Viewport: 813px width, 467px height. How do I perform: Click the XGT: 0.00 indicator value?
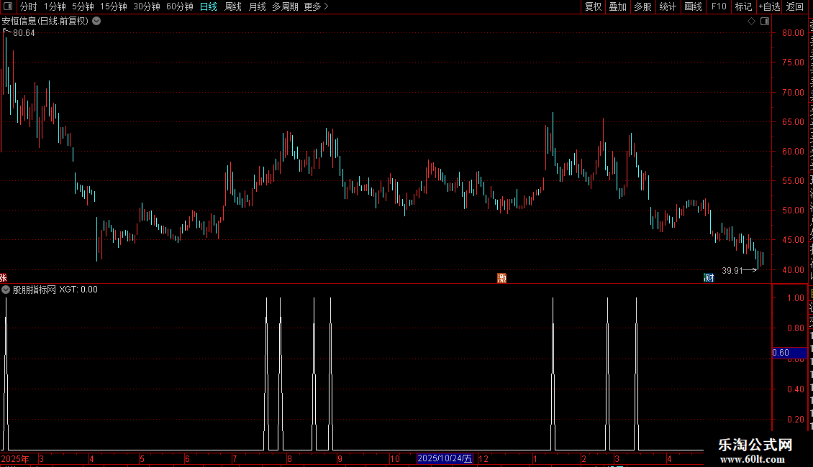pyautogui.click(x=78, y=290)
